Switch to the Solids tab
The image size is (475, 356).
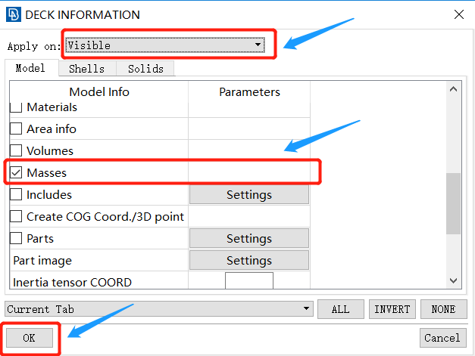tap(145, 69)
